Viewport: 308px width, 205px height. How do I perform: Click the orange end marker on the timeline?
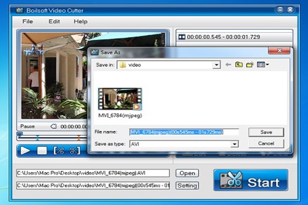click(x=79, y=138)
